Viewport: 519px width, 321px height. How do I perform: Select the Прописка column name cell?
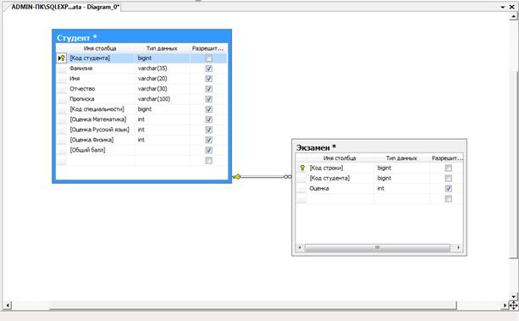tap(101, 99)
